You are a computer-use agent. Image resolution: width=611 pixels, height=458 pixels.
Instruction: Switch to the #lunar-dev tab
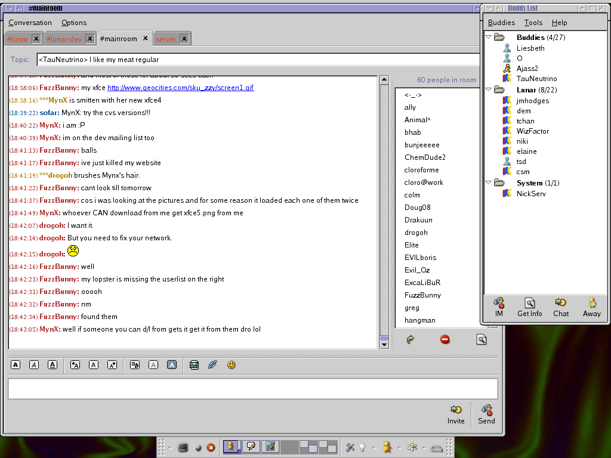pos(64,39)
